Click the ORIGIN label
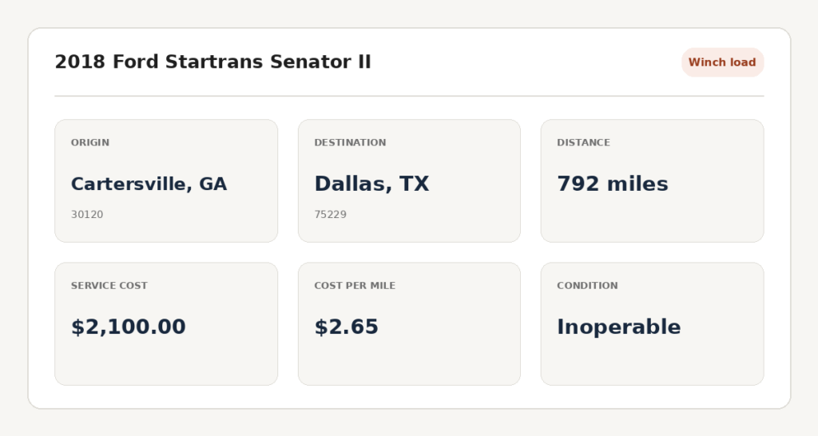 coord(90,142)
